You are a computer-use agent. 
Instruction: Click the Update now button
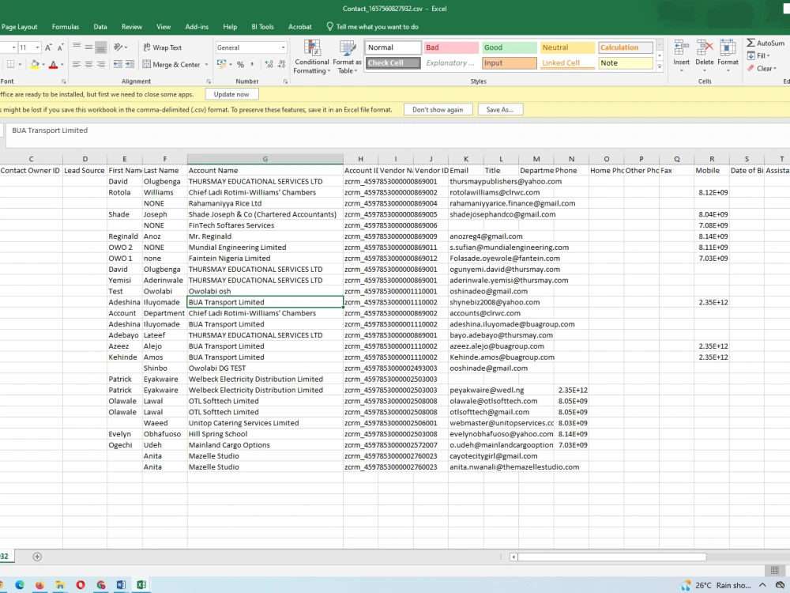coord(231,93)
